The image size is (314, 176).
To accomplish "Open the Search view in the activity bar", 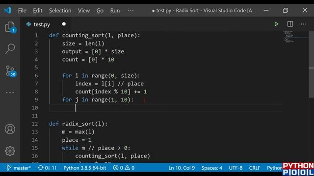I will 10,48.
